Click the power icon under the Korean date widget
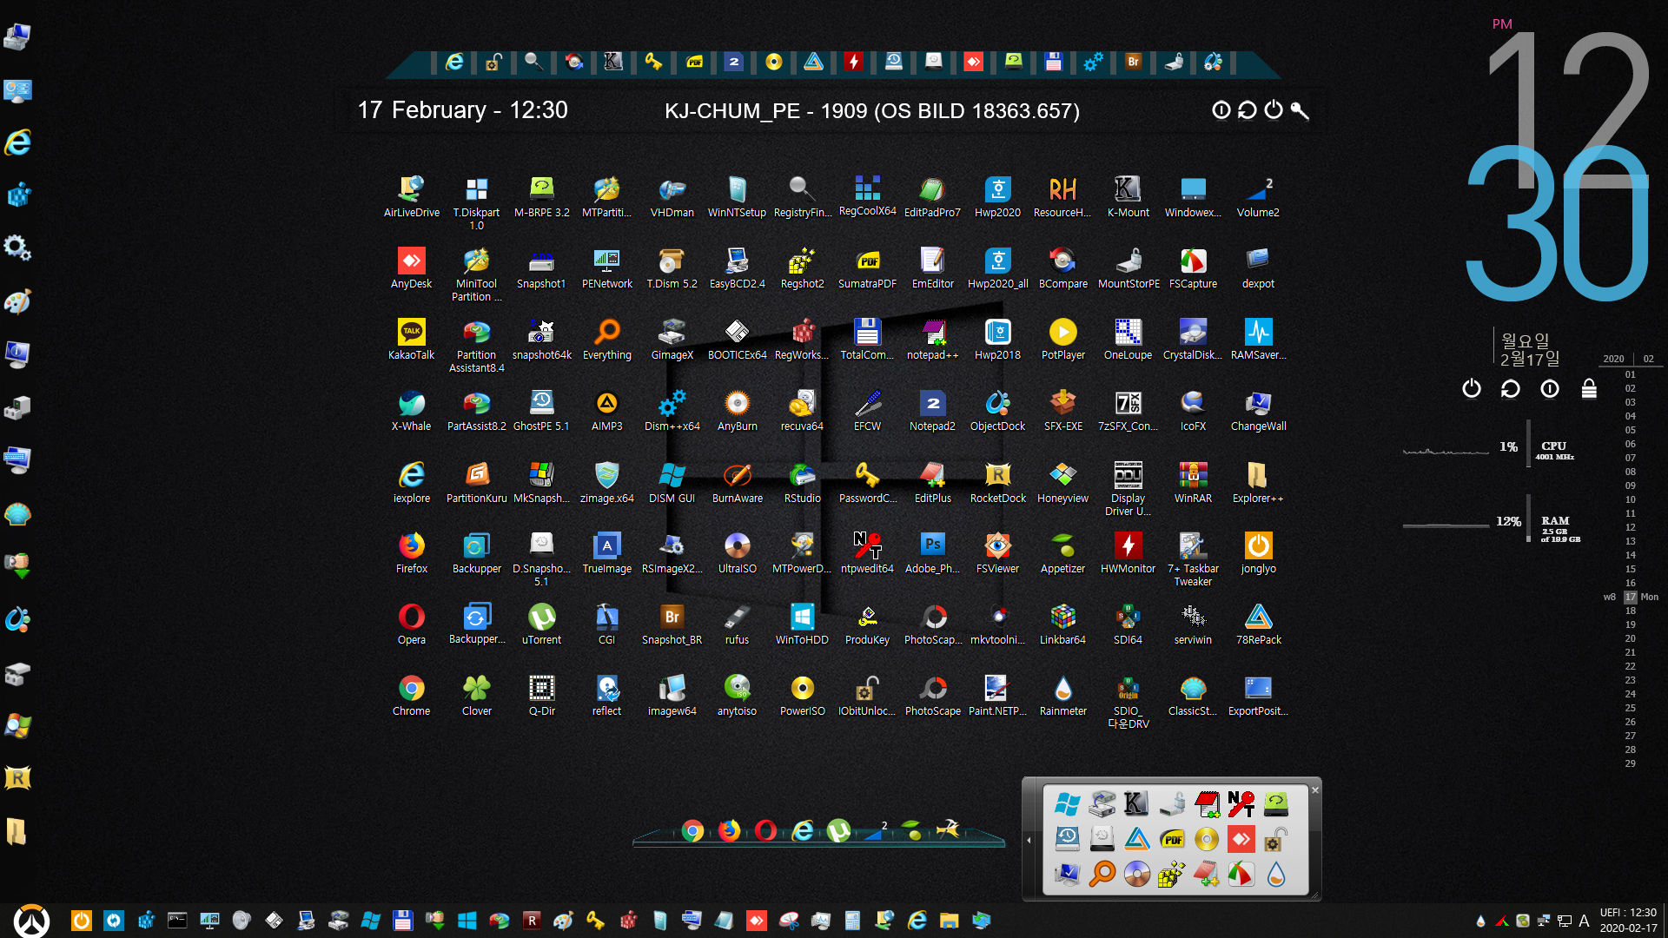The width and height of the screenshot is (1668, 938). click(x=1471, y=388)
